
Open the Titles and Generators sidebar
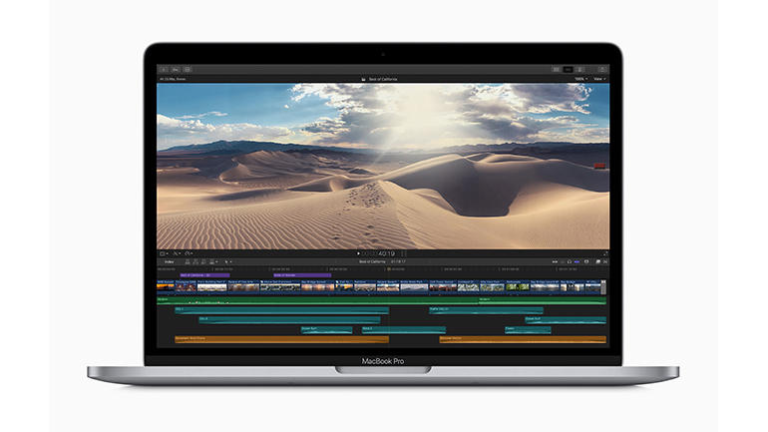tap(188, 70)
